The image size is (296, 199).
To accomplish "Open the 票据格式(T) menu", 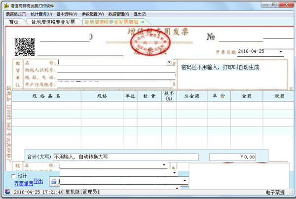I will (16, 14).
